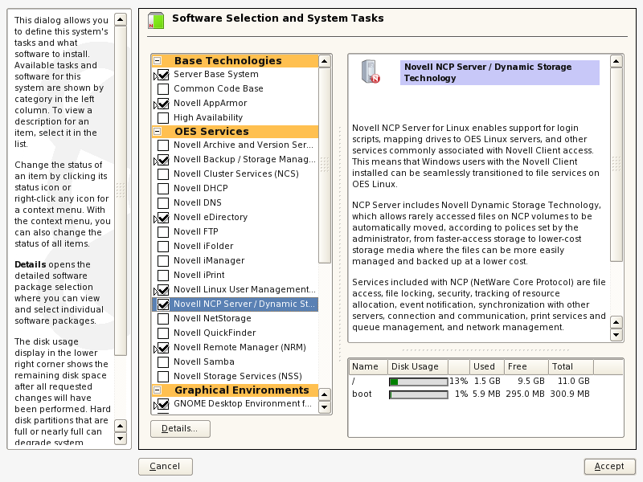Click the root partition disk usage bar
Image resolution: width=643 pixels, height=482 pixels.
[x=418, y=381]
